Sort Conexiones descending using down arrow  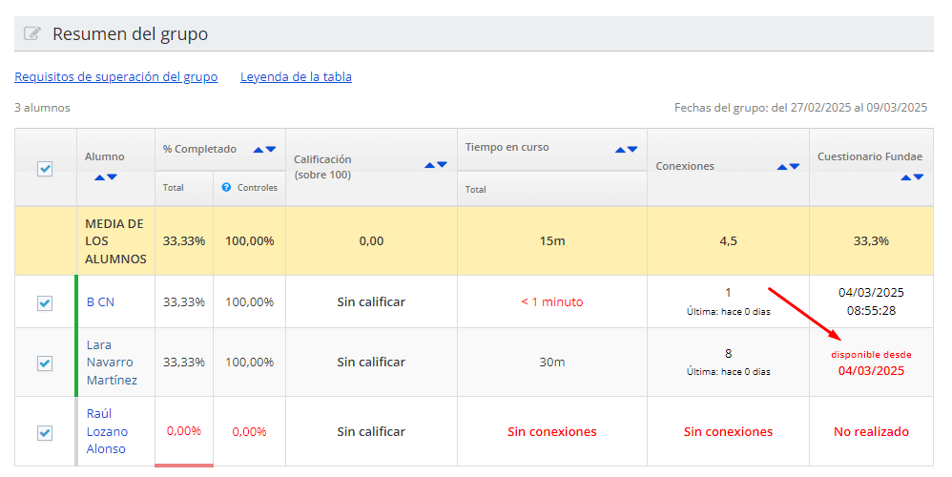coord(795,167)
